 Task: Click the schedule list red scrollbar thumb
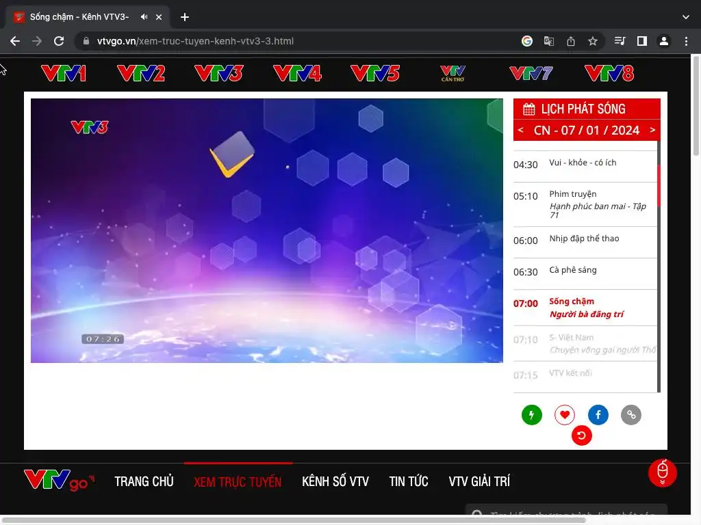pos(659,185)
